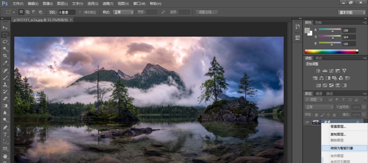Screen dimensions: 368x163
Task: Choose 转换为智能对象 from context menu
Action: click(337, 148)
